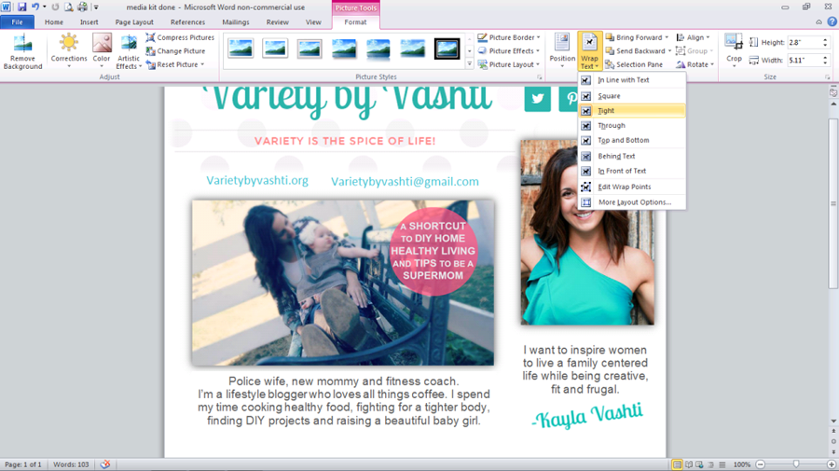Click More Layout Options
Image resolution: width=839 pixels, height=471 pixels.
click(x=632, y=202)
